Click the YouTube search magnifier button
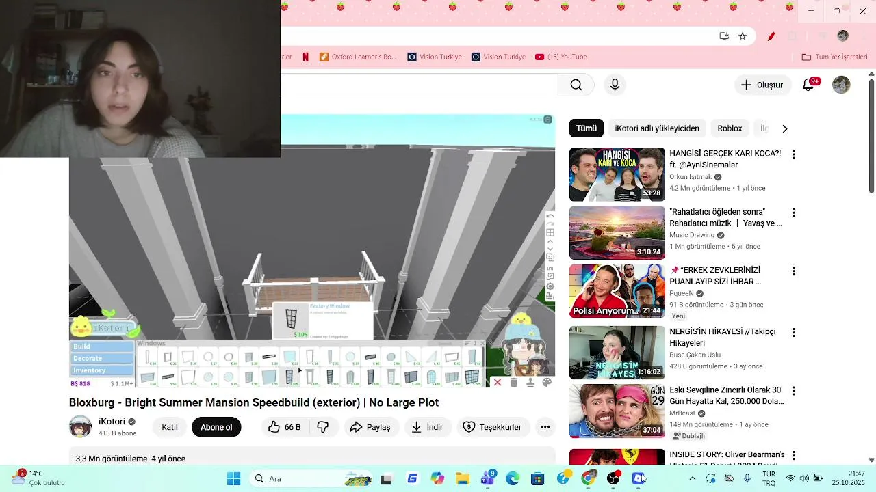Screen dimensions: 876x492 576,85
